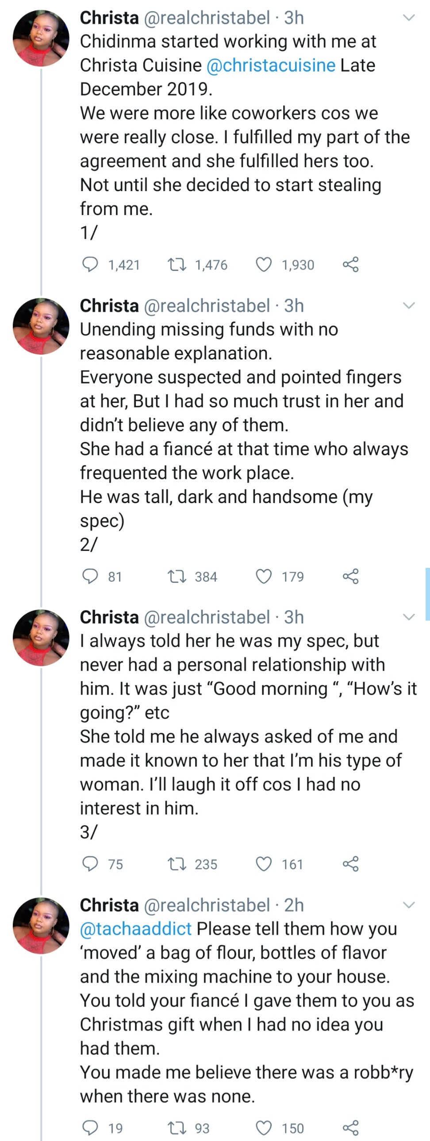The width and height of the screenshot is (430, 1141).
Task: Share the tweet numbered 3/
Action: click(350, 864)
